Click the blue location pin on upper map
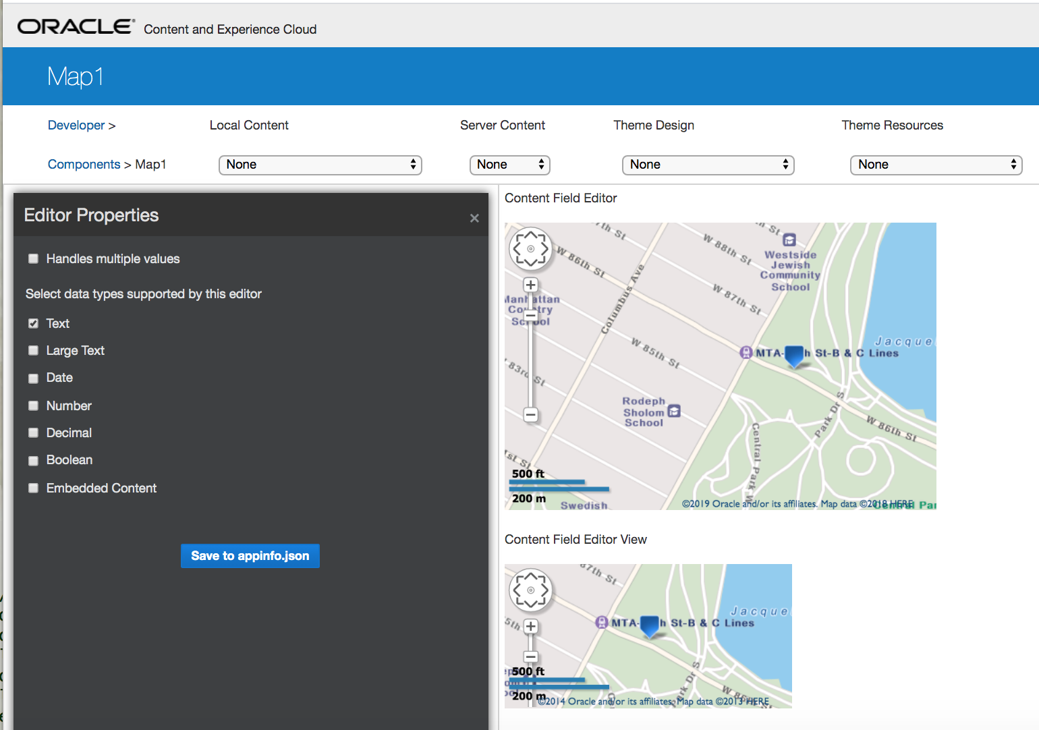 (795, 355)
